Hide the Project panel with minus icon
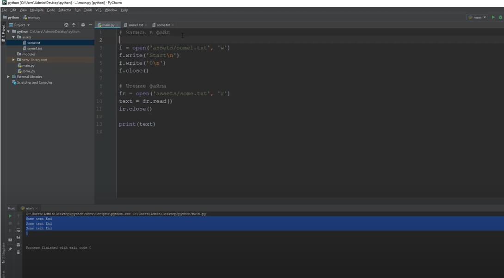The height and width of the screenshot is (278, 504). (90, 25)
